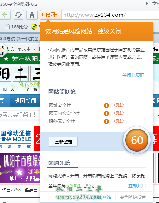Open 安全防护设置 at popup bottom
159x203 pixels.
coord(133,197)
